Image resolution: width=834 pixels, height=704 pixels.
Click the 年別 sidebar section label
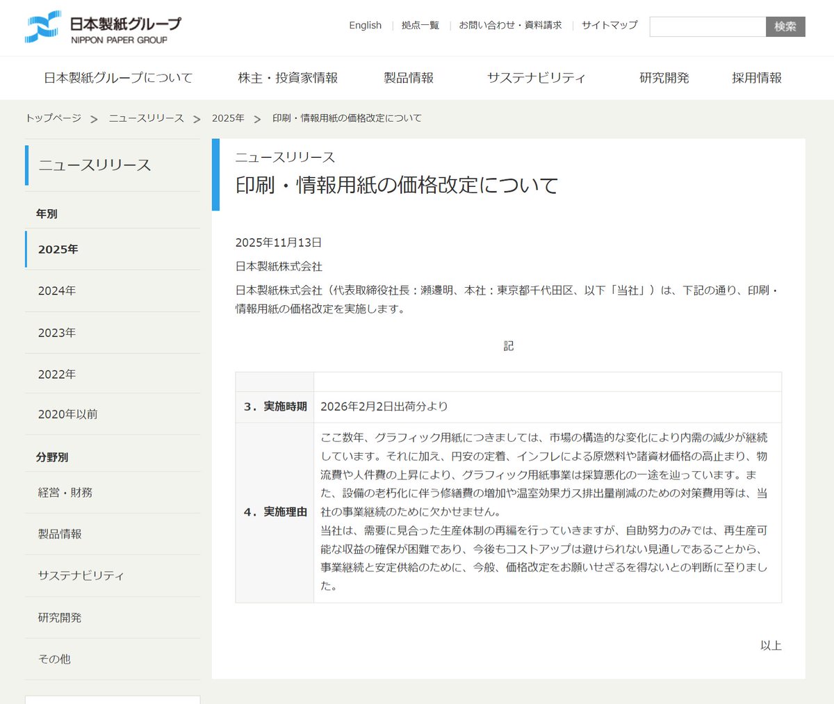tap(47, 214)
